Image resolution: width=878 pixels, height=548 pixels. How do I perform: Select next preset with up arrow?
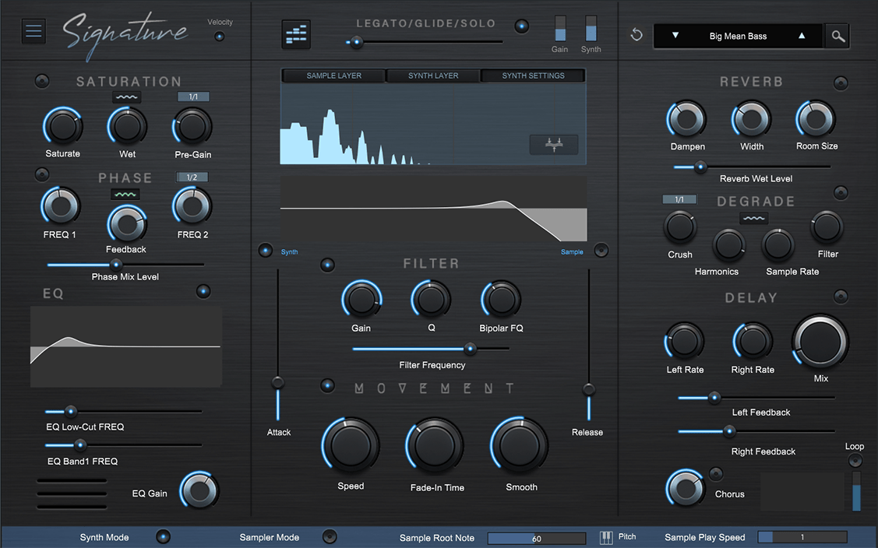pyautogui.click(x=802, y=35)
